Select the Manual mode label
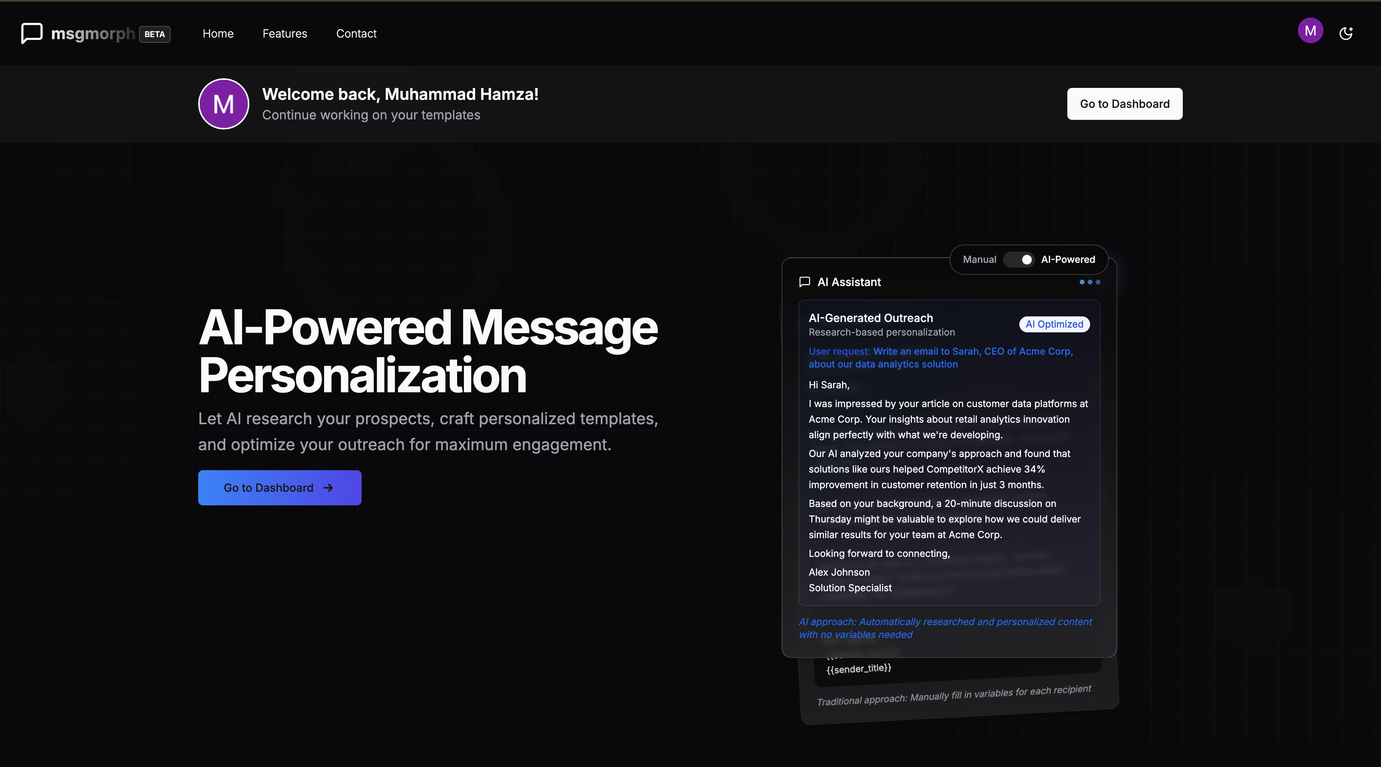Viewport: 1381px width, 767px height. coord(979,259)
